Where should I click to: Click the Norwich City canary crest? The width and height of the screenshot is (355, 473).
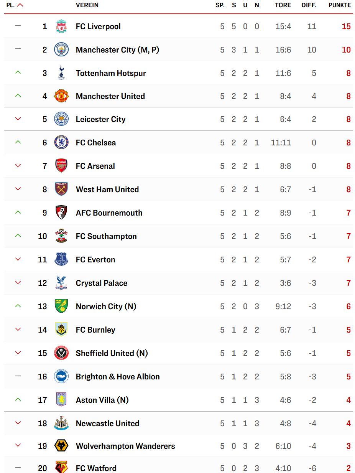[61, 306]
